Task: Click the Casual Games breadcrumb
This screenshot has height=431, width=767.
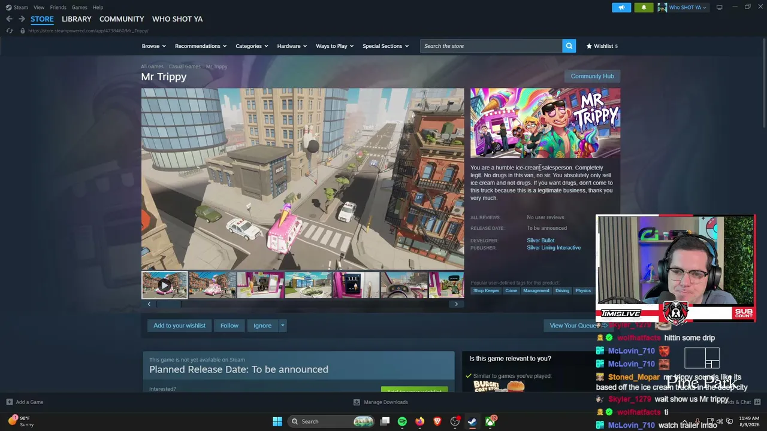Action: (x=185, y=66)
